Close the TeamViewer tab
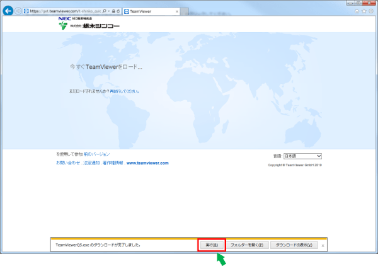This screenshot has width=378, height=266. click(x=177, y=11)
